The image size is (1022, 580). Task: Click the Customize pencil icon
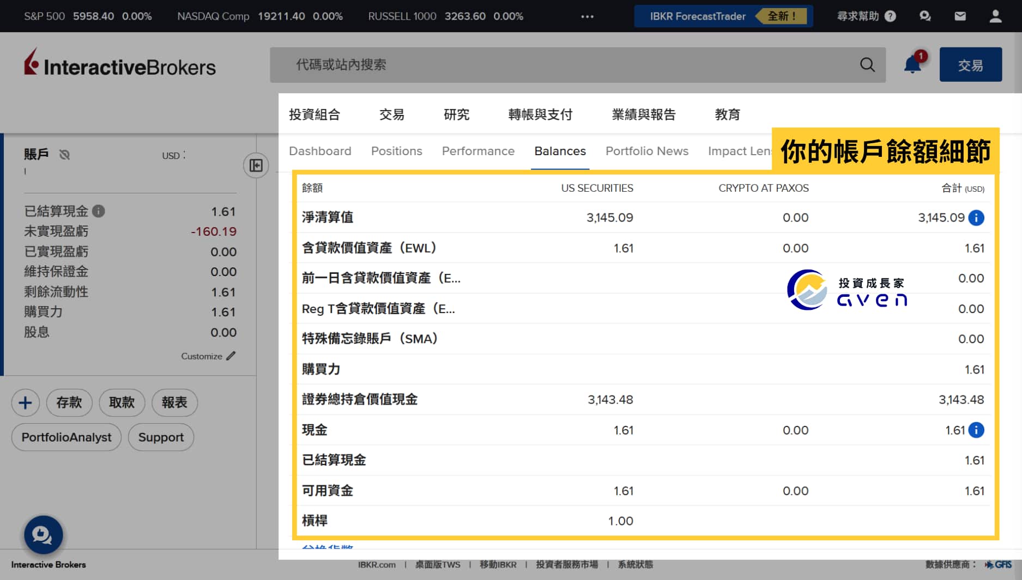[x=231, y=356]
